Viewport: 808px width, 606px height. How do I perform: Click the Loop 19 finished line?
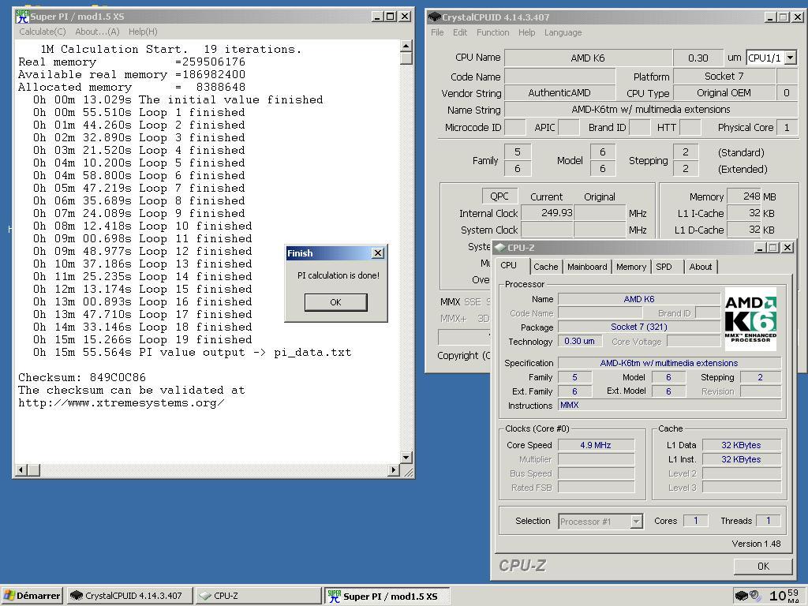(x=143, y=339)
